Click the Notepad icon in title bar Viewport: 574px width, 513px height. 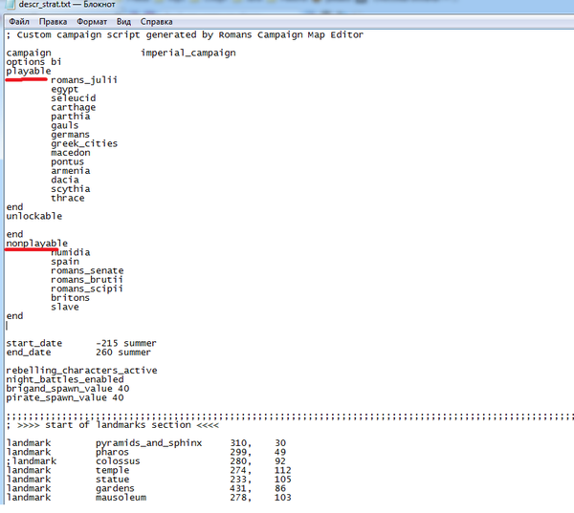point(9,6)
